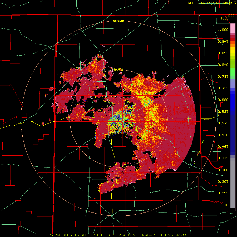The width and height of the screenshot is (237, 237).
Task: Select the 1.000 scale value
Action: tap(223, 29)
